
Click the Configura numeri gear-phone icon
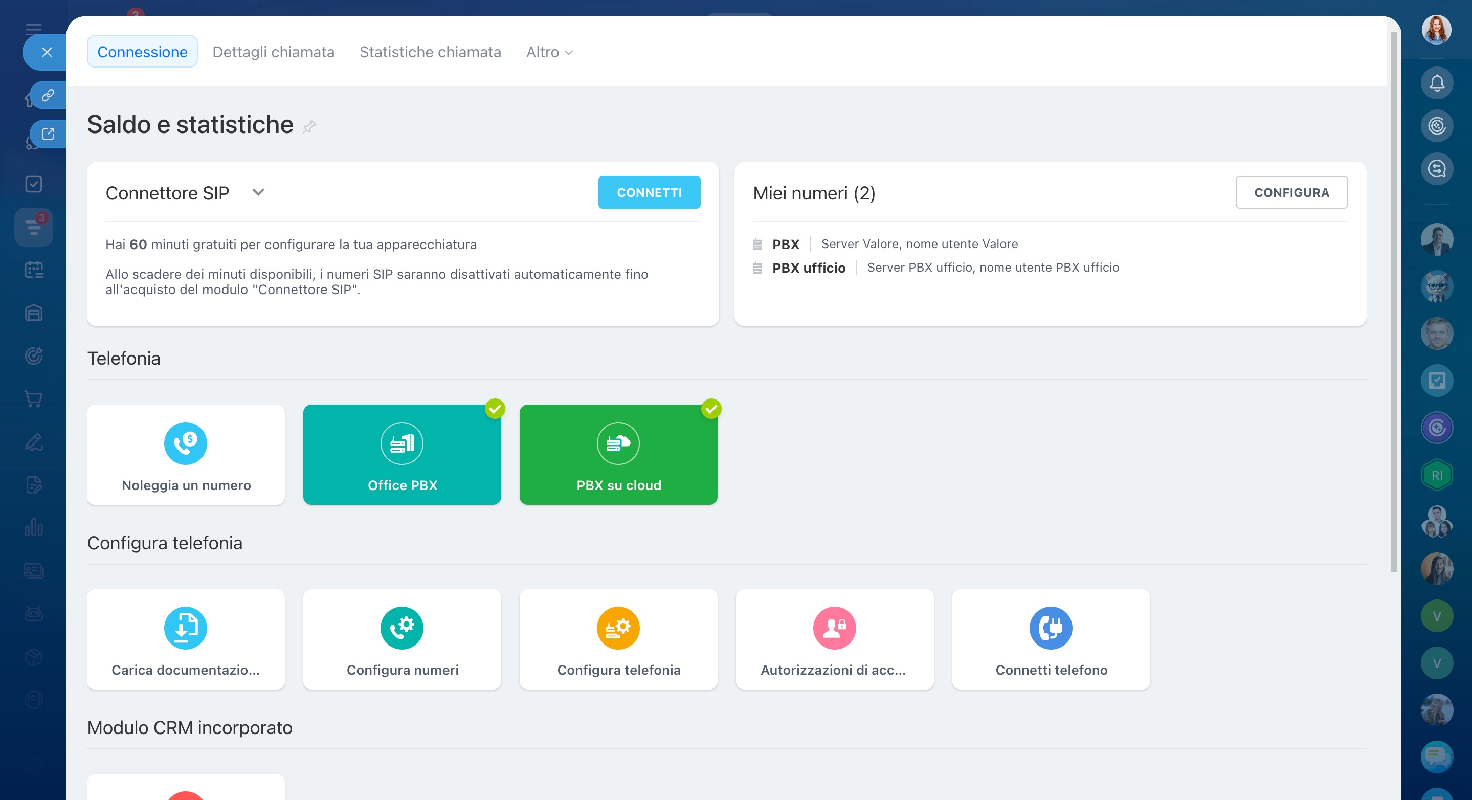[402, 628]
